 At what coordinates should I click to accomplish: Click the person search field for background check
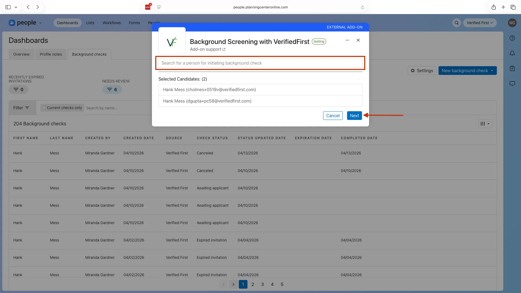[x=260, y=63]
